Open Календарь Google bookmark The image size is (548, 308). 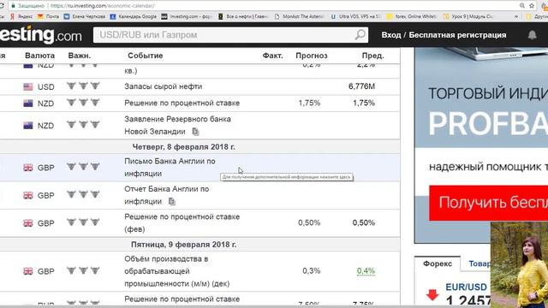point(134,16)
